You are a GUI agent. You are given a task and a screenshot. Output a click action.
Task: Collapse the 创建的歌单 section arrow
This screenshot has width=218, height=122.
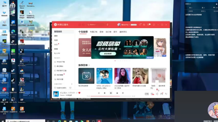(63, 84)
